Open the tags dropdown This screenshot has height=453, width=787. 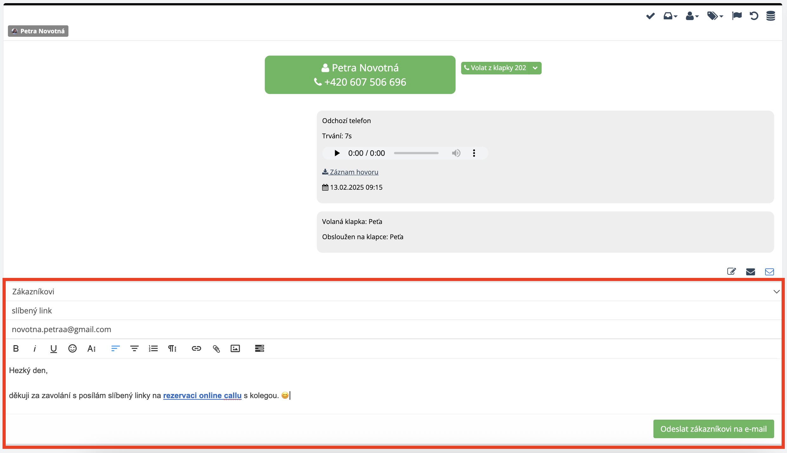715,16
